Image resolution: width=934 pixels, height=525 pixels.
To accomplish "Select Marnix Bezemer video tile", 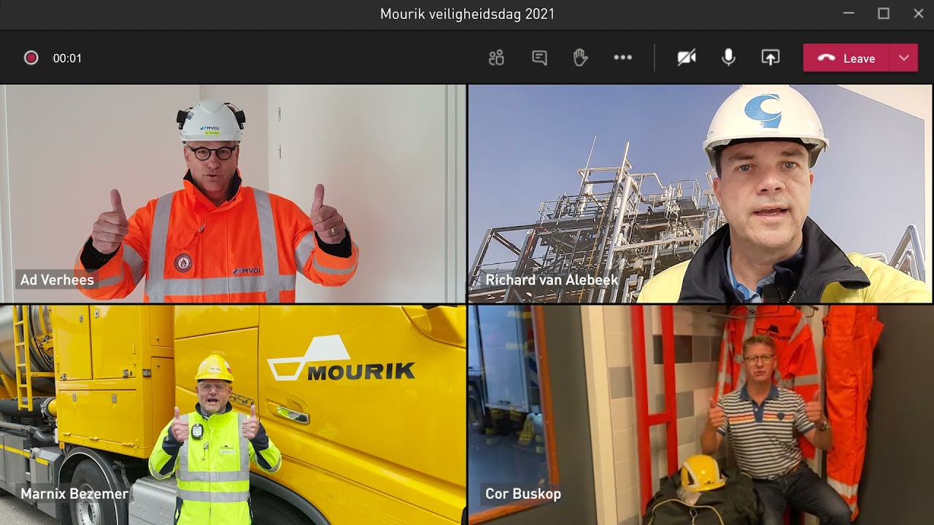I will 233,415.
